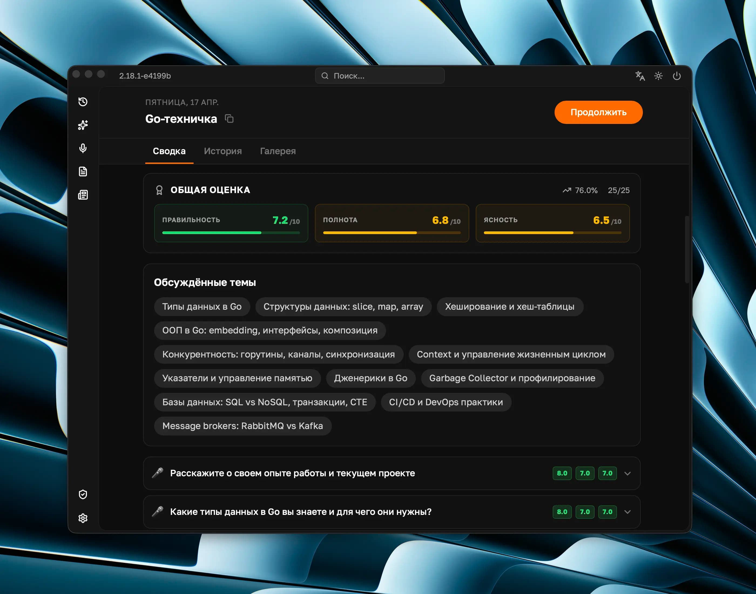The image size is (756, 594).
Task: Open the news/library sidebar icon
Action: (83, 195)
